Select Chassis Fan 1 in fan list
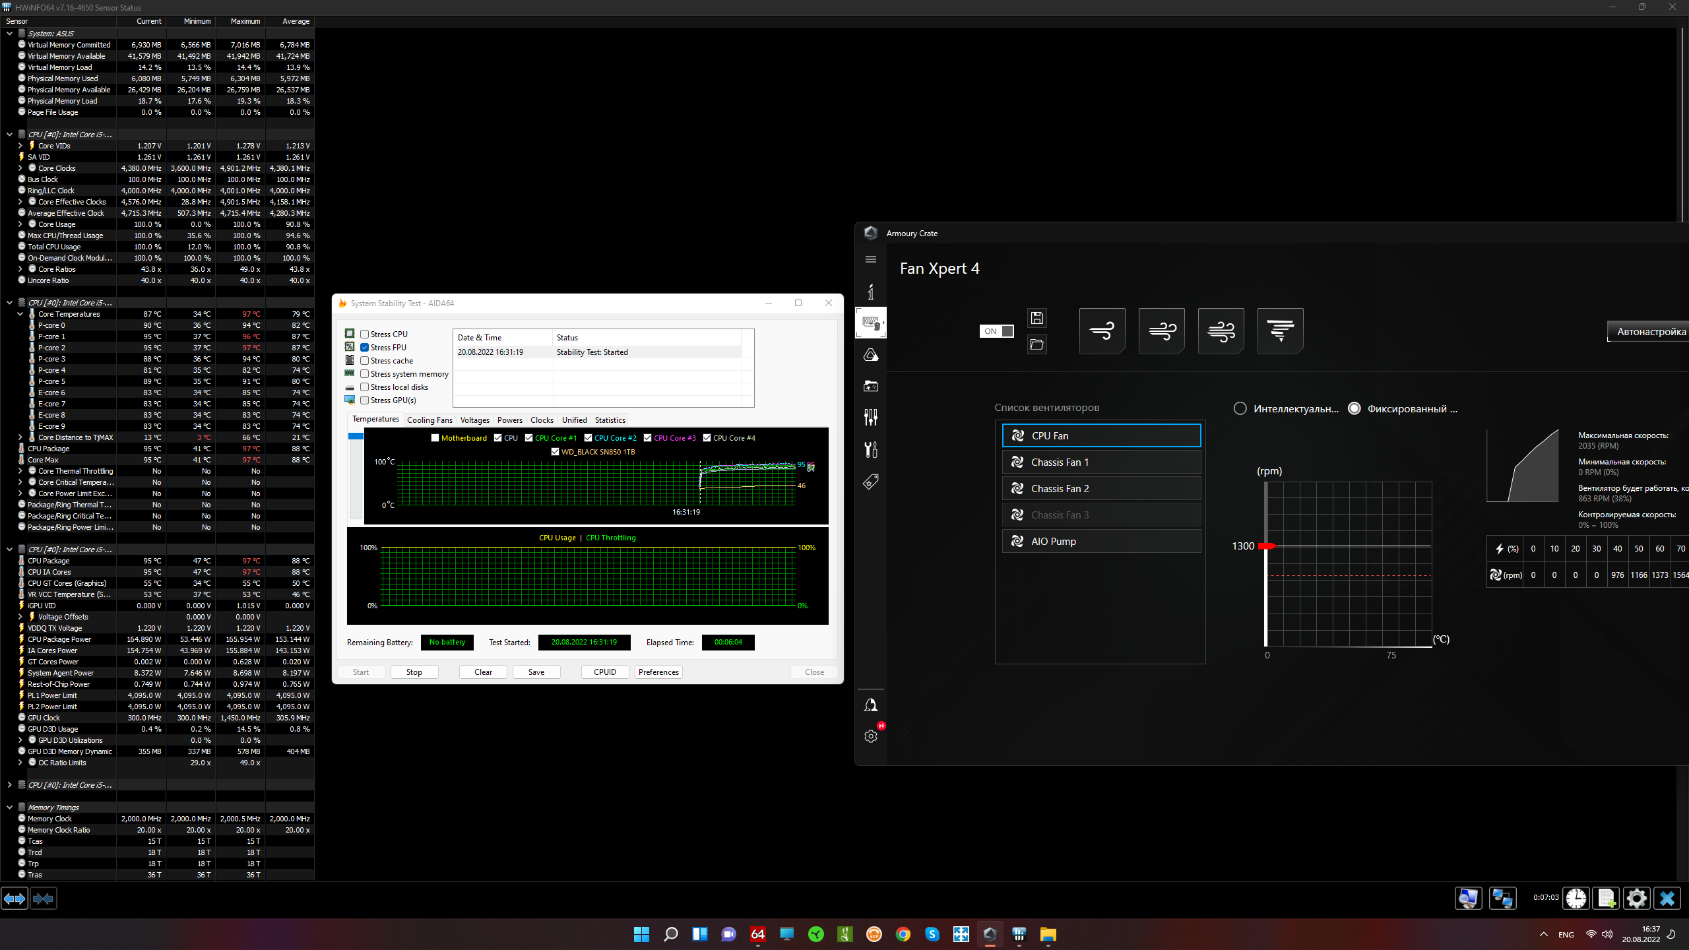This screenshot has width=1689, height=950. pos(1101,462)
